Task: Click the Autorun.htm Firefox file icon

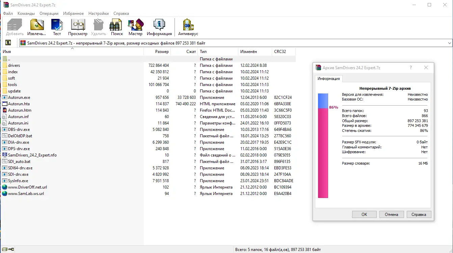Action: [5, 110]
